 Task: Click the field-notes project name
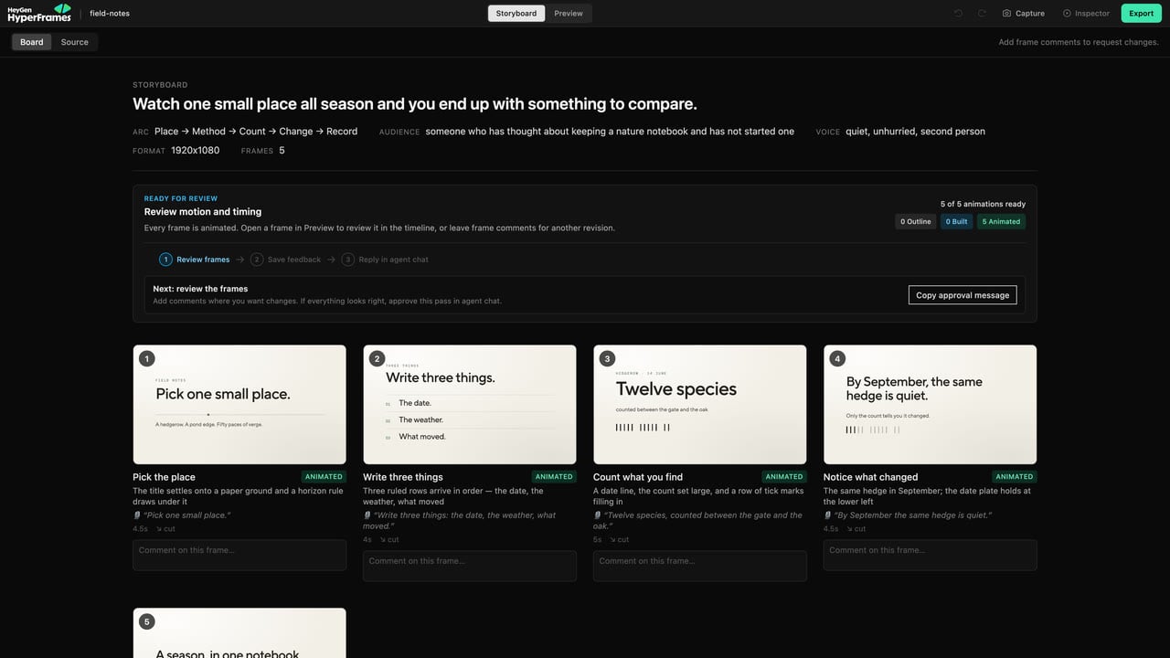pyautogui.click(x=110, y=13)
